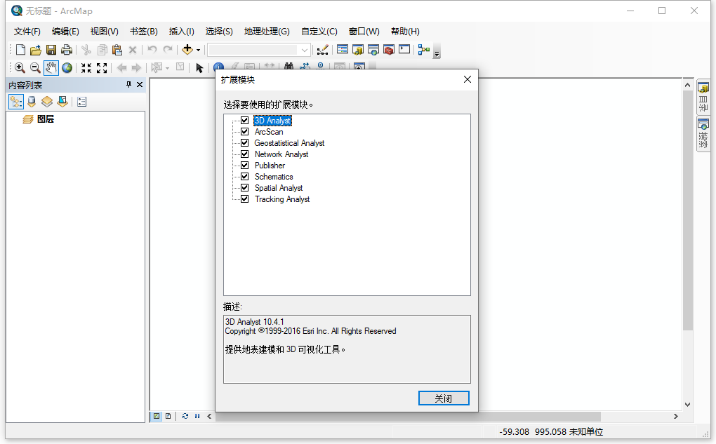Open an existing map document
716x444 pixels.
coord(36,50)
